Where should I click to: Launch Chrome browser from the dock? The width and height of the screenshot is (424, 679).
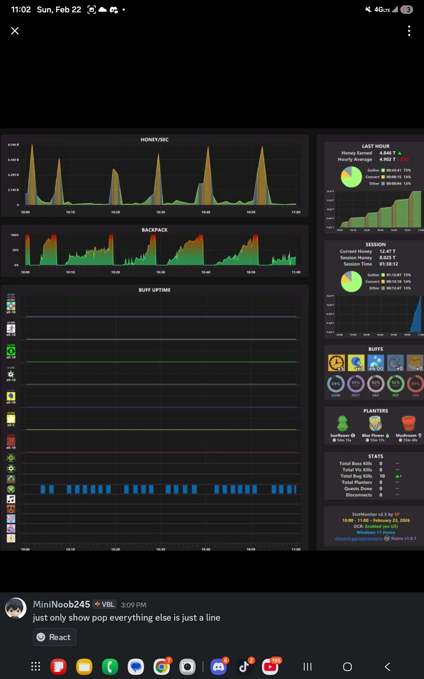coord(161,667)
